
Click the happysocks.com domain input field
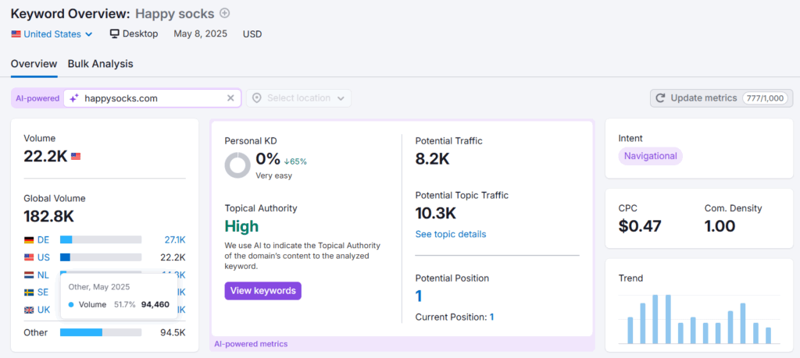[152, 98]
